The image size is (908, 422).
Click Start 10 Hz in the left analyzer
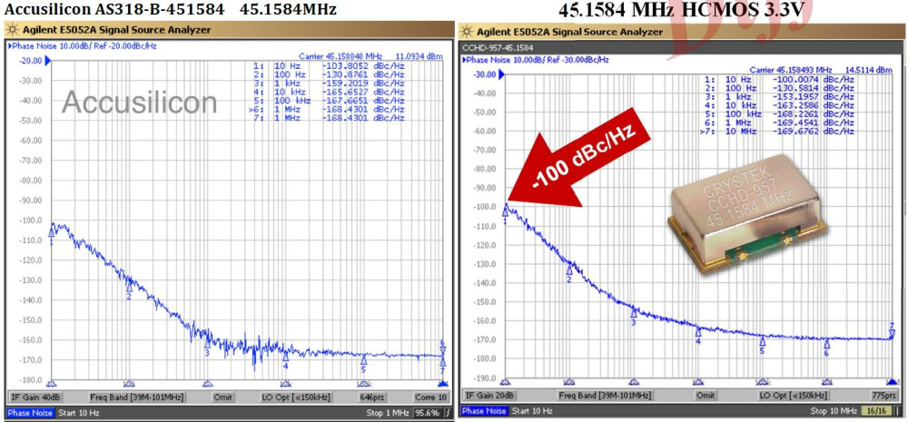coord(79,413)
